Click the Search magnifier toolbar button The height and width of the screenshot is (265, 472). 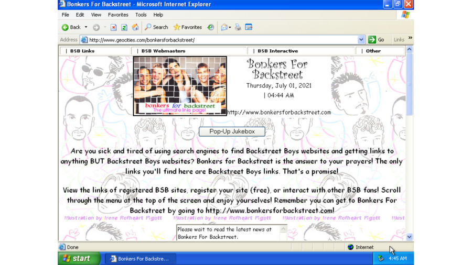pos(156,27)
